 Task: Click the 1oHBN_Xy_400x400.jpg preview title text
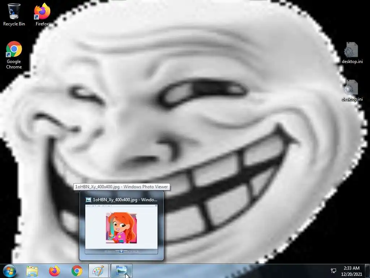[125, 200]
